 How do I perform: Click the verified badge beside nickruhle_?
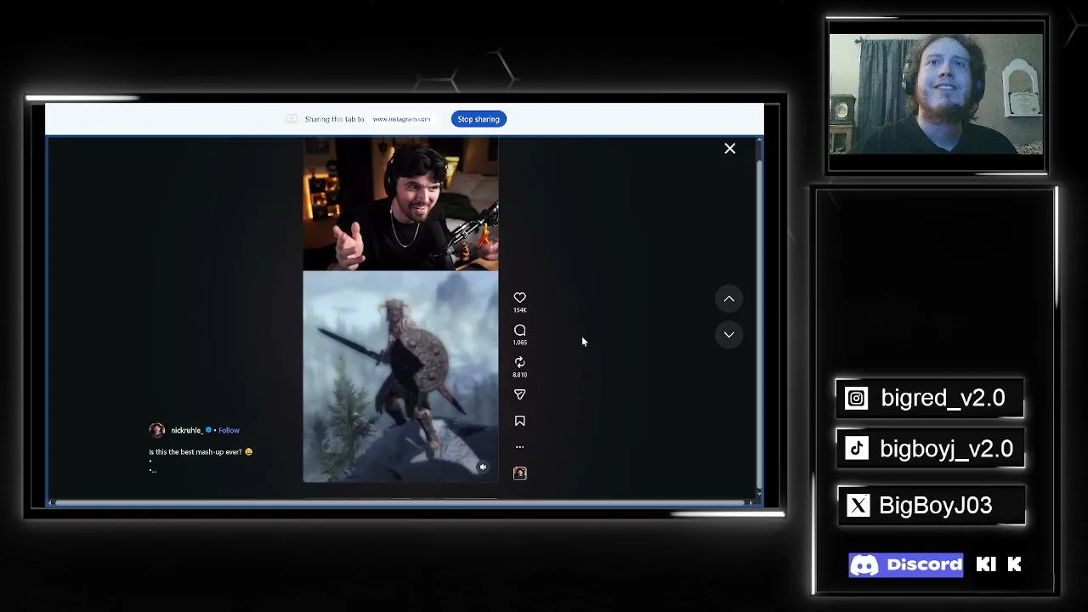[208, 430]
